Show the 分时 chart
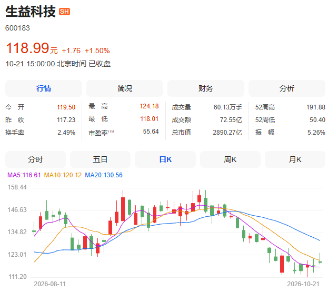328x292 pixels. coord(36,159)
